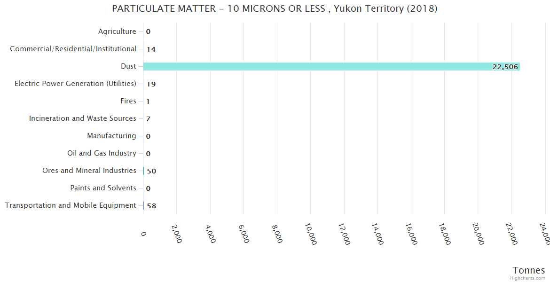Click the 19 value for Electric Power
The height and width of the screenshot is (282, 550).
pyautogui.click(x=151, y=84)
